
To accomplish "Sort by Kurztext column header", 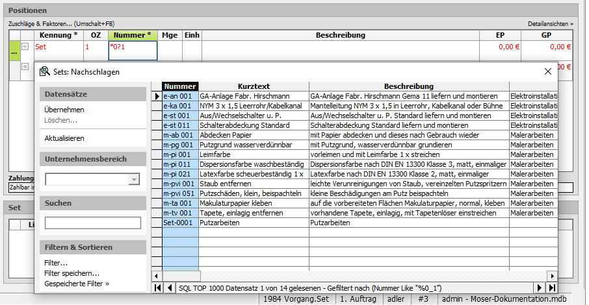I will pos(254,86).
